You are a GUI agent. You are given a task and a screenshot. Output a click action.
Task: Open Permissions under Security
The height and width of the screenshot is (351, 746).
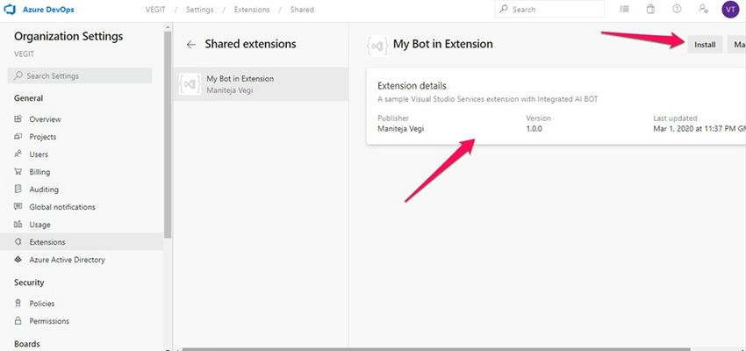click(49, 321)
